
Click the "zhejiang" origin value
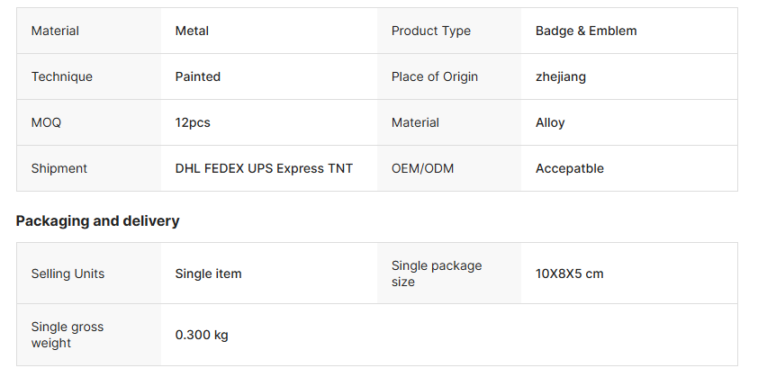[x=560, y=76]
